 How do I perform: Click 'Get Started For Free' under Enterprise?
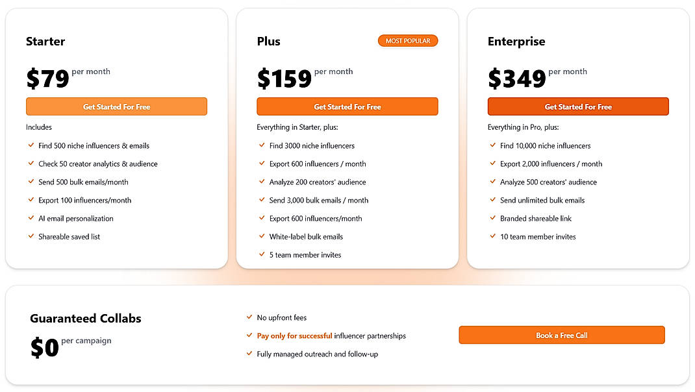click(577, 106)
